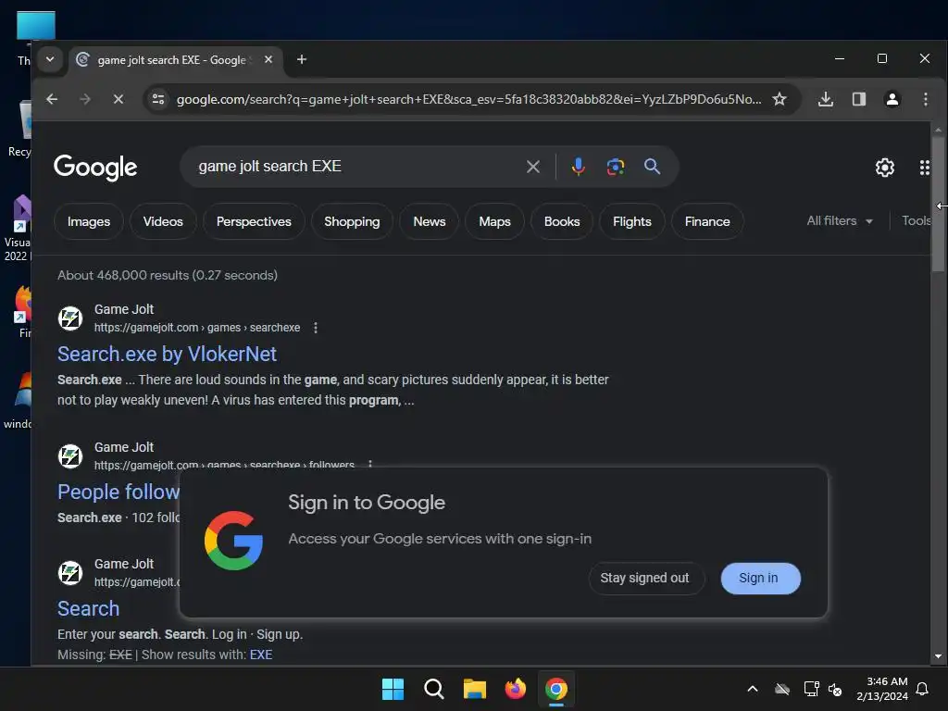
Task: Open the Tools option
Action: pos(916,220)
